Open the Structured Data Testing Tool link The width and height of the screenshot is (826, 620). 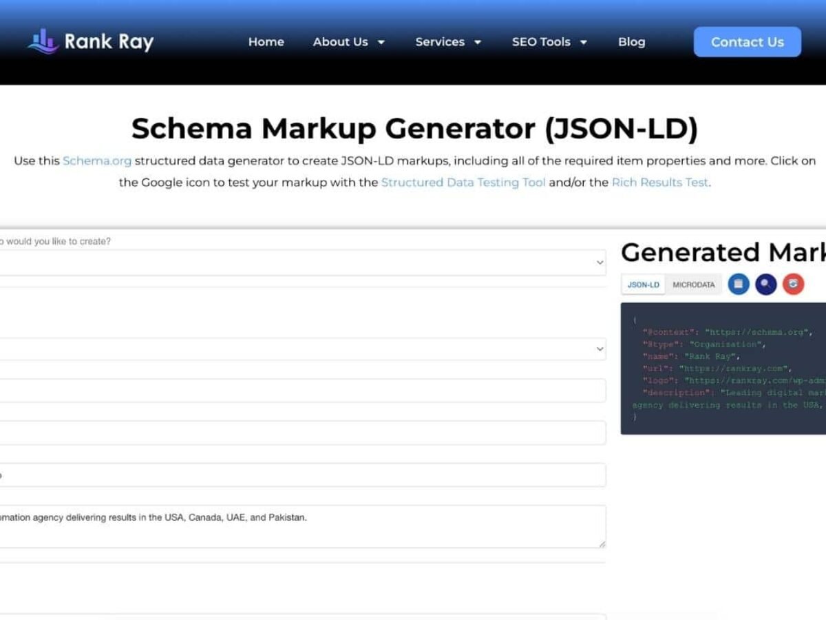click(463, 183)
